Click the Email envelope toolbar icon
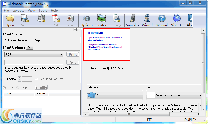Screen dimensions: 208x124 [x=70, y=18]
